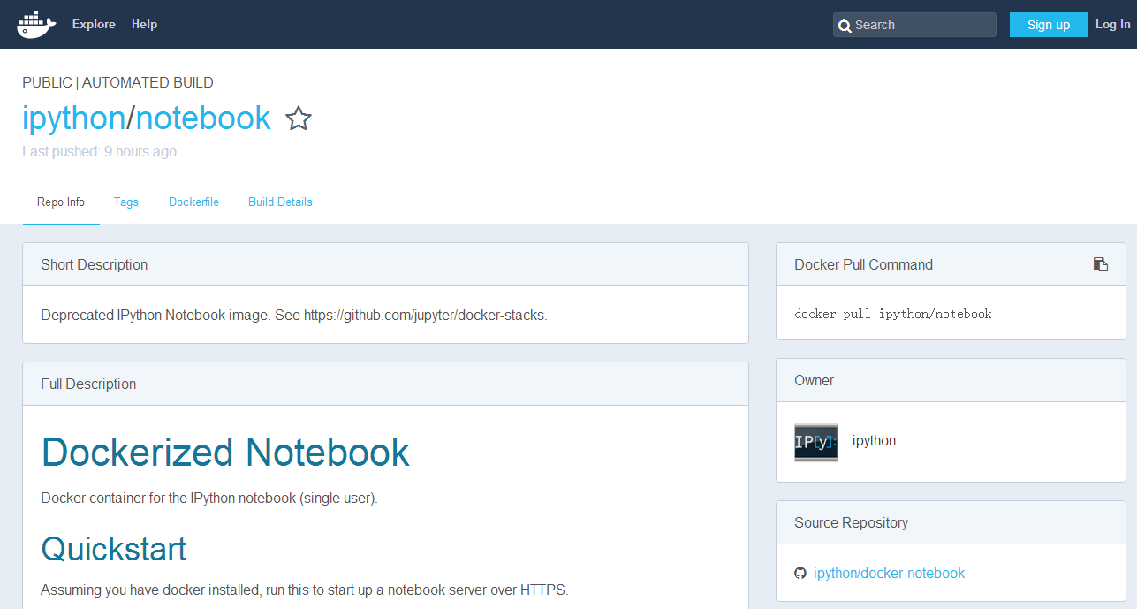Click the Dockerized Notebook heading
Image resolution: width=1137 pixels, height=609 pixels.
click(x=225, y=452)
